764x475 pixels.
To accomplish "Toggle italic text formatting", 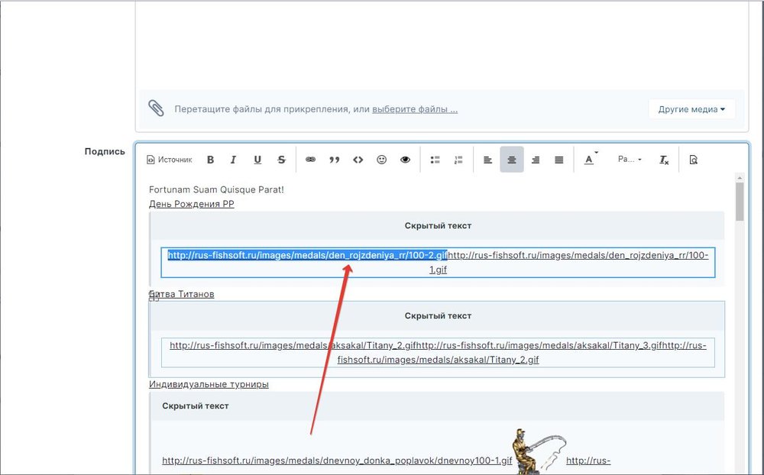I will (x=234, y=160).
